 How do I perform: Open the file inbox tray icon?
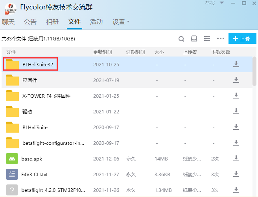tap(194, 38)
